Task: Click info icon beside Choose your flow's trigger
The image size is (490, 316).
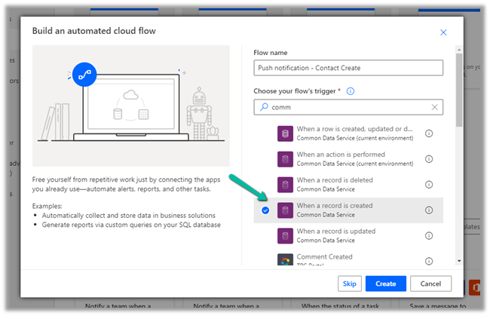Action: click(x=351, y=91)
